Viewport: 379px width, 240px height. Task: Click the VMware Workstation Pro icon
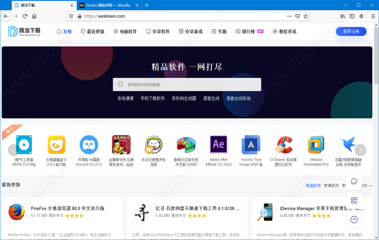click(316, 145)
